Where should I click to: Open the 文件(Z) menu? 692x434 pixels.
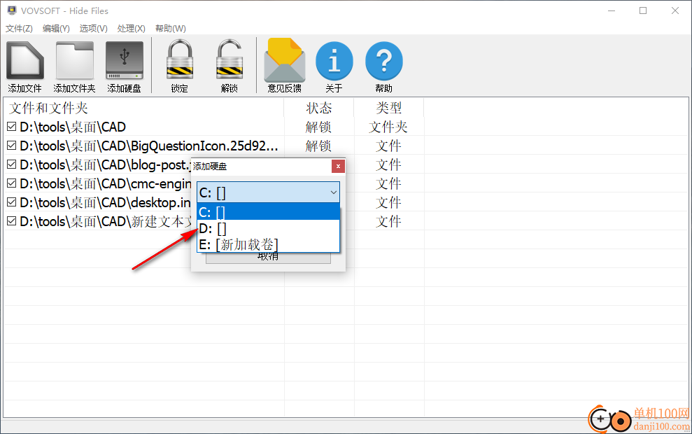click(x=19, y=29)
